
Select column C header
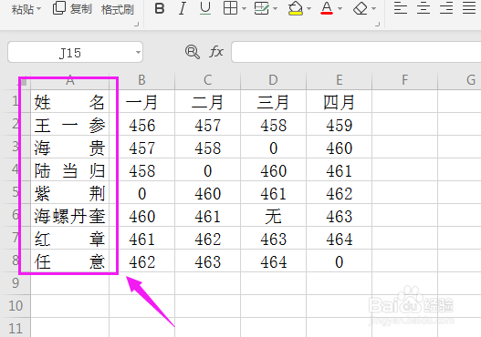coord(208,80)
